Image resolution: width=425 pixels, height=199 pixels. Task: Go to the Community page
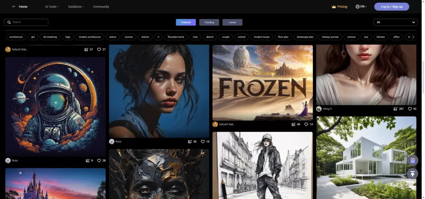pos(101,7)
